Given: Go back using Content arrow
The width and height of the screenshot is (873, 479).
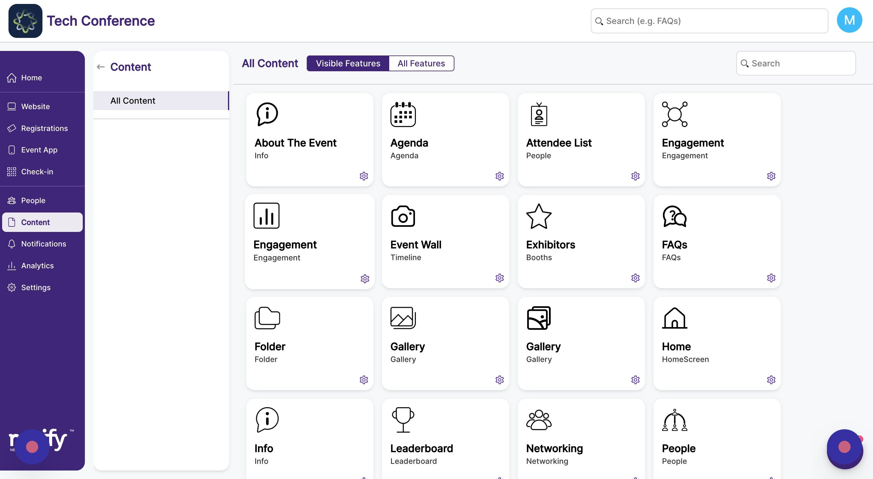Looking at the screenshot, I should [101, 67].
